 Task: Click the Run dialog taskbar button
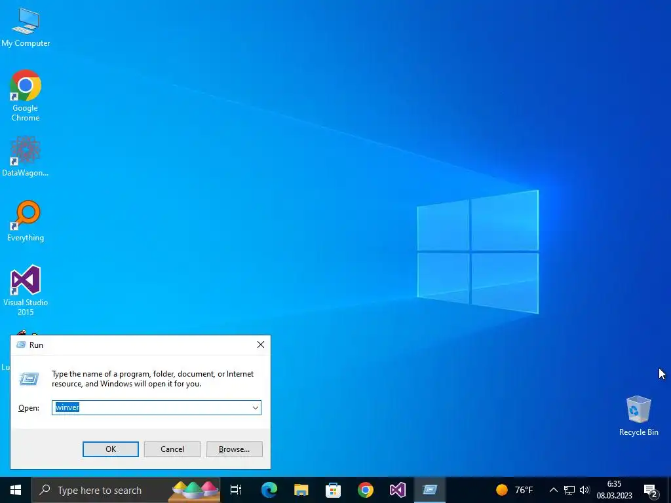tap(430, 490)
